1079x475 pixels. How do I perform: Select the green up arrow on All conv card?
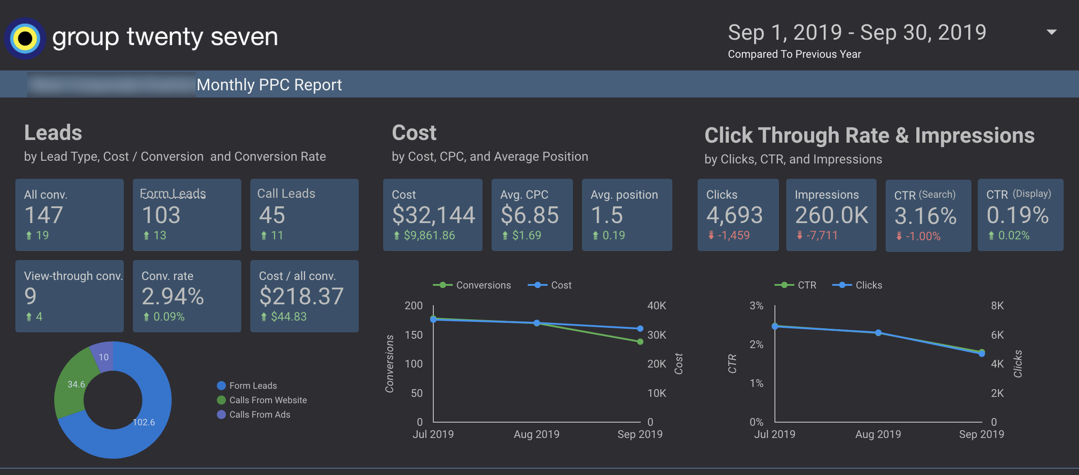click(x=29, y=235)
